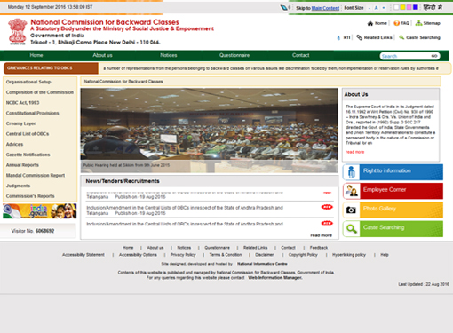This screenshot has width=453, height=333.
Task: Click the public hearing slideshow photo
Action: 209,131
